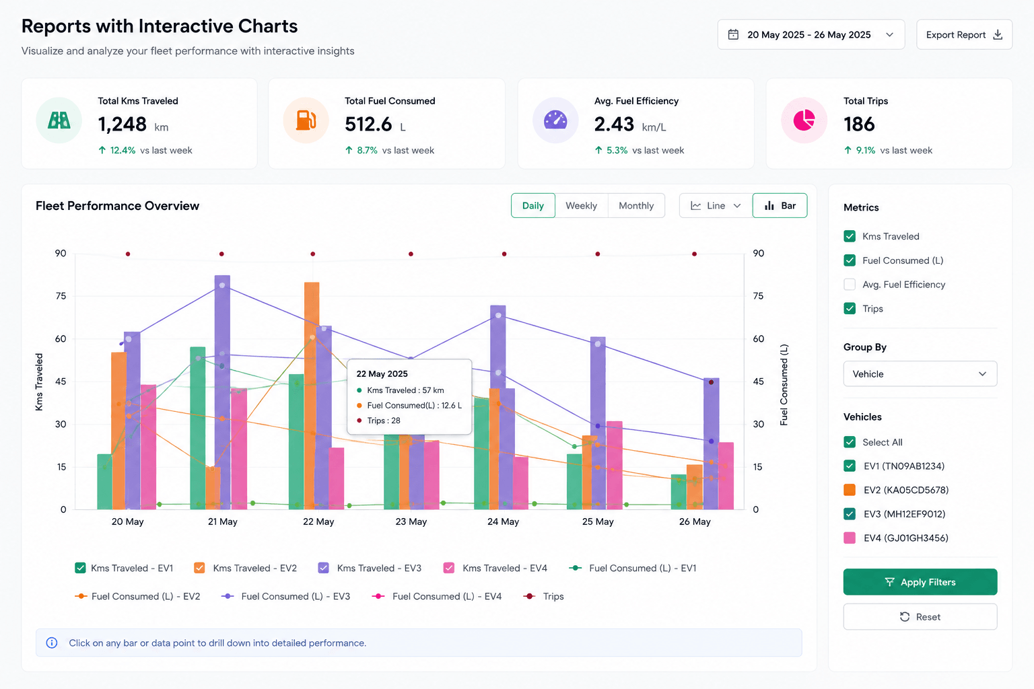This screenshot has height=689, width=1034.
Task: Click the line chart icon in chart type selector
Action: 696,206
